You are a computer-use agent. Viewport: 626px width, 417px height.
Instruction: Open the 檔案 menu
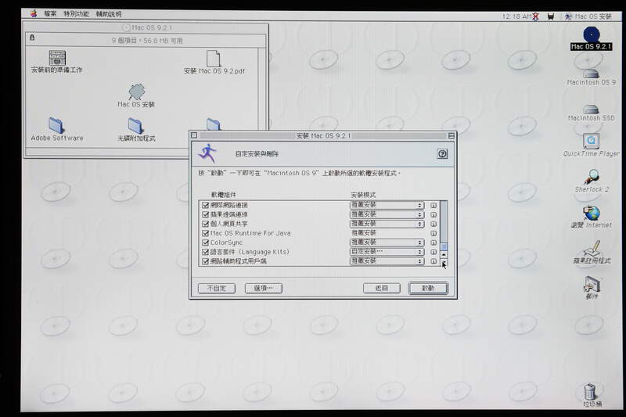pos(50,13)
